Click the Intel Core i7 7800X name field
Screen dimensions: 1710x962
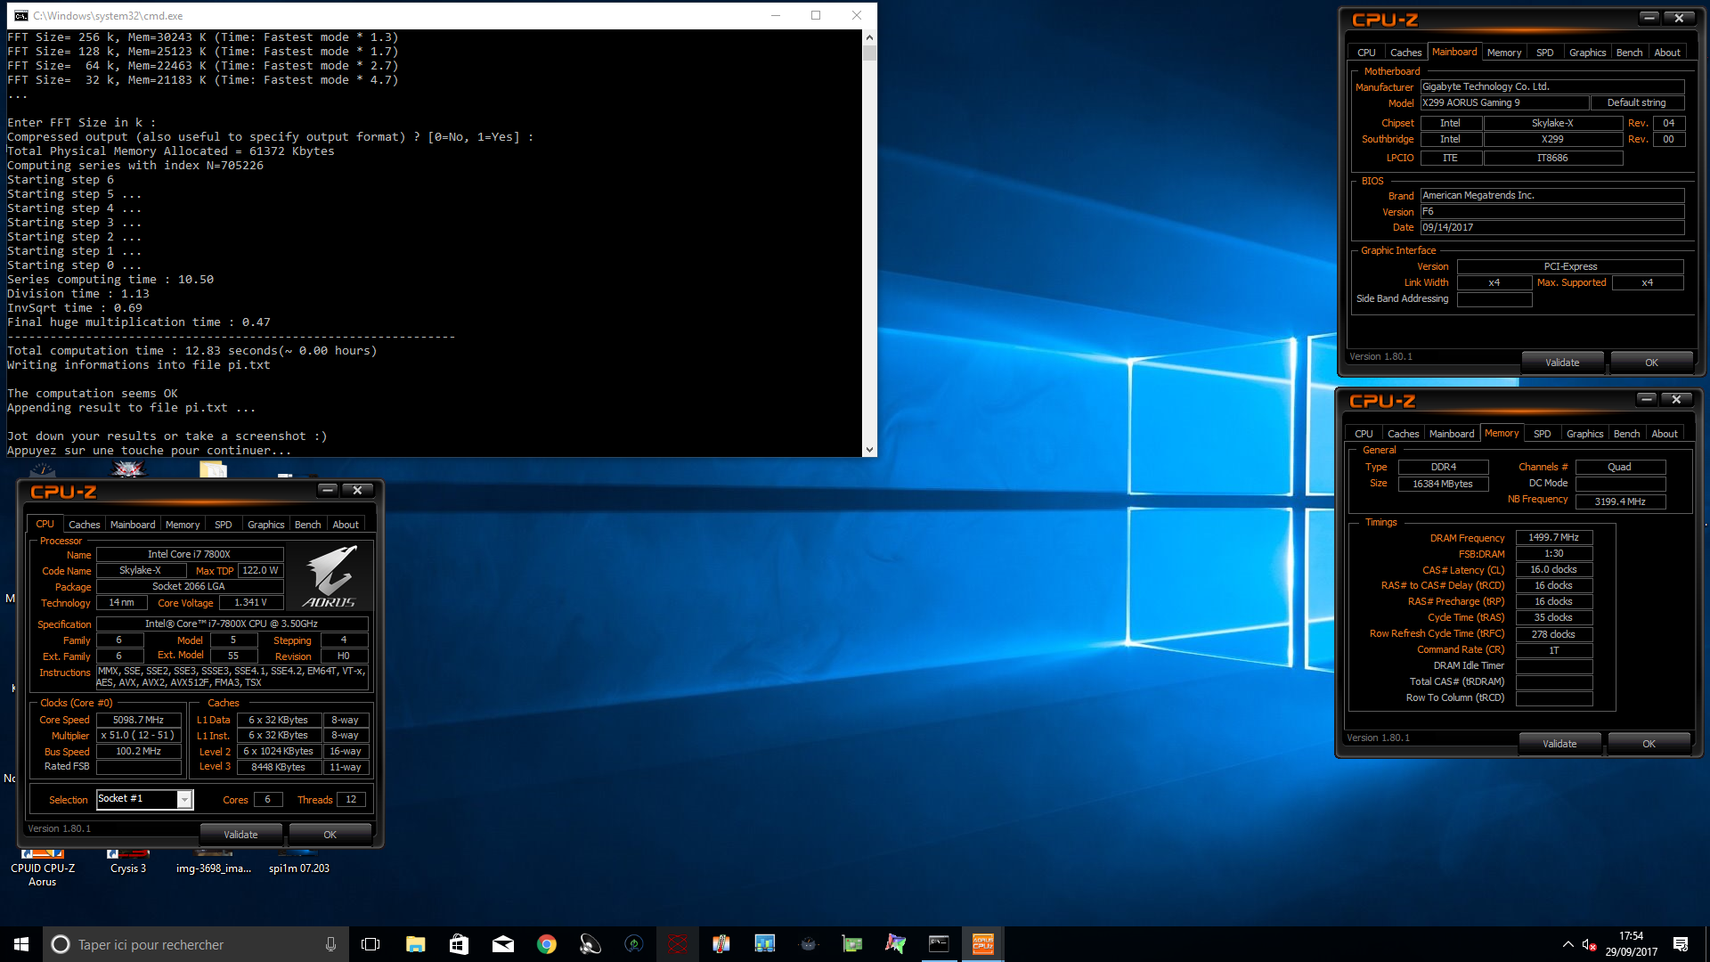point(190,554)
